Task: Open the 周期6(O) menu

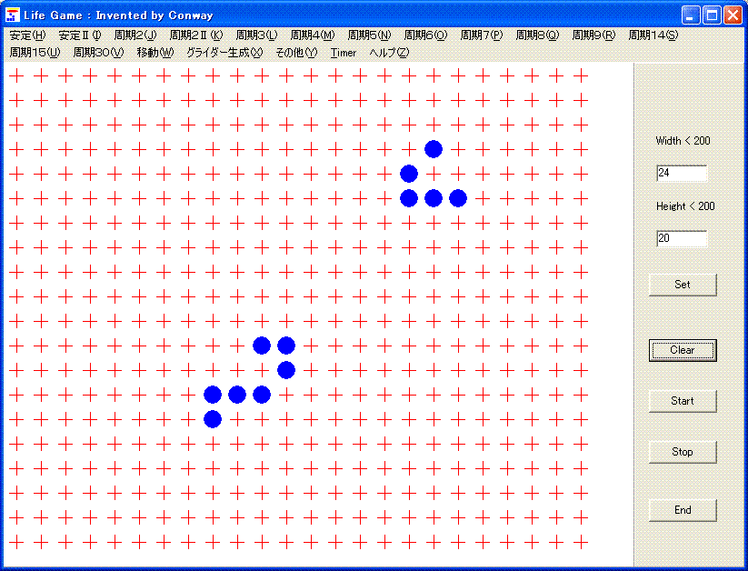Action: [x=425, y=35]
